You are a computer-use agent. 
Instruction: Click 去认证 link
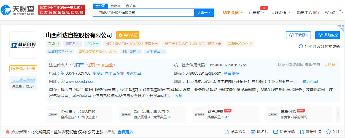[330, 65]
